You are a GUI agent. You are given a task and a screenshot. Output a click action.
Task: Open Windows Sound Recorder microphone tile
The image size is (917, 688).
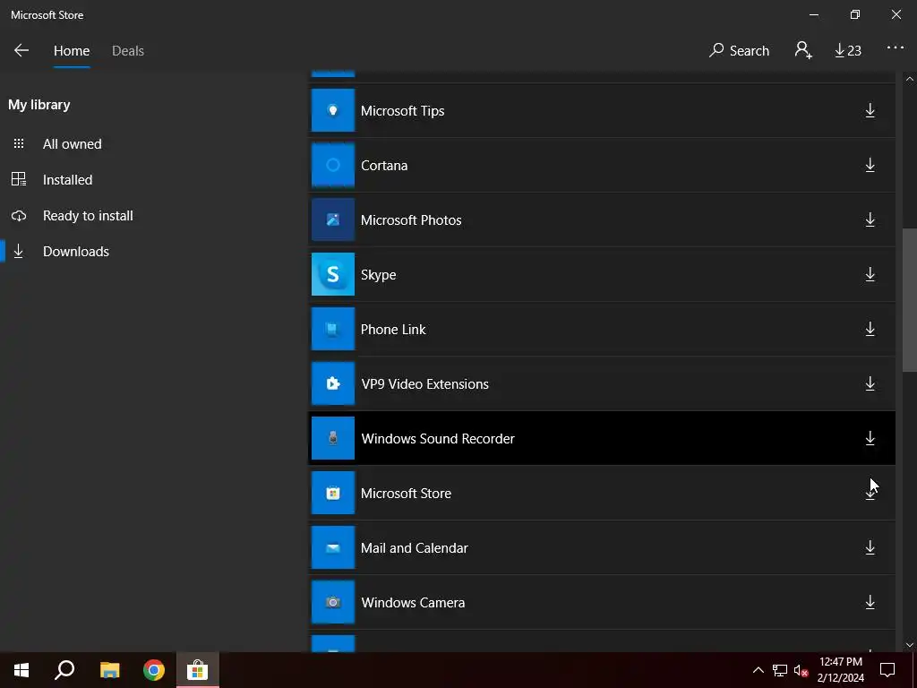pyautogui.click(x=333, y=438)
